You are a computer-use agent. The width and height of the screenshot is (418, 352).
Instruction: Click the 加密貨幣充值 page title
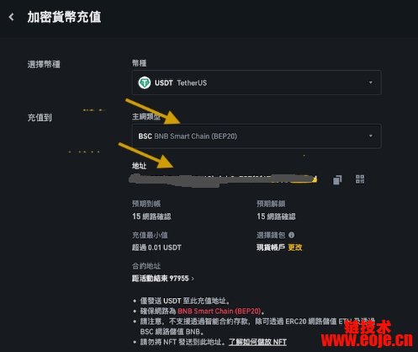coord(64,17)
